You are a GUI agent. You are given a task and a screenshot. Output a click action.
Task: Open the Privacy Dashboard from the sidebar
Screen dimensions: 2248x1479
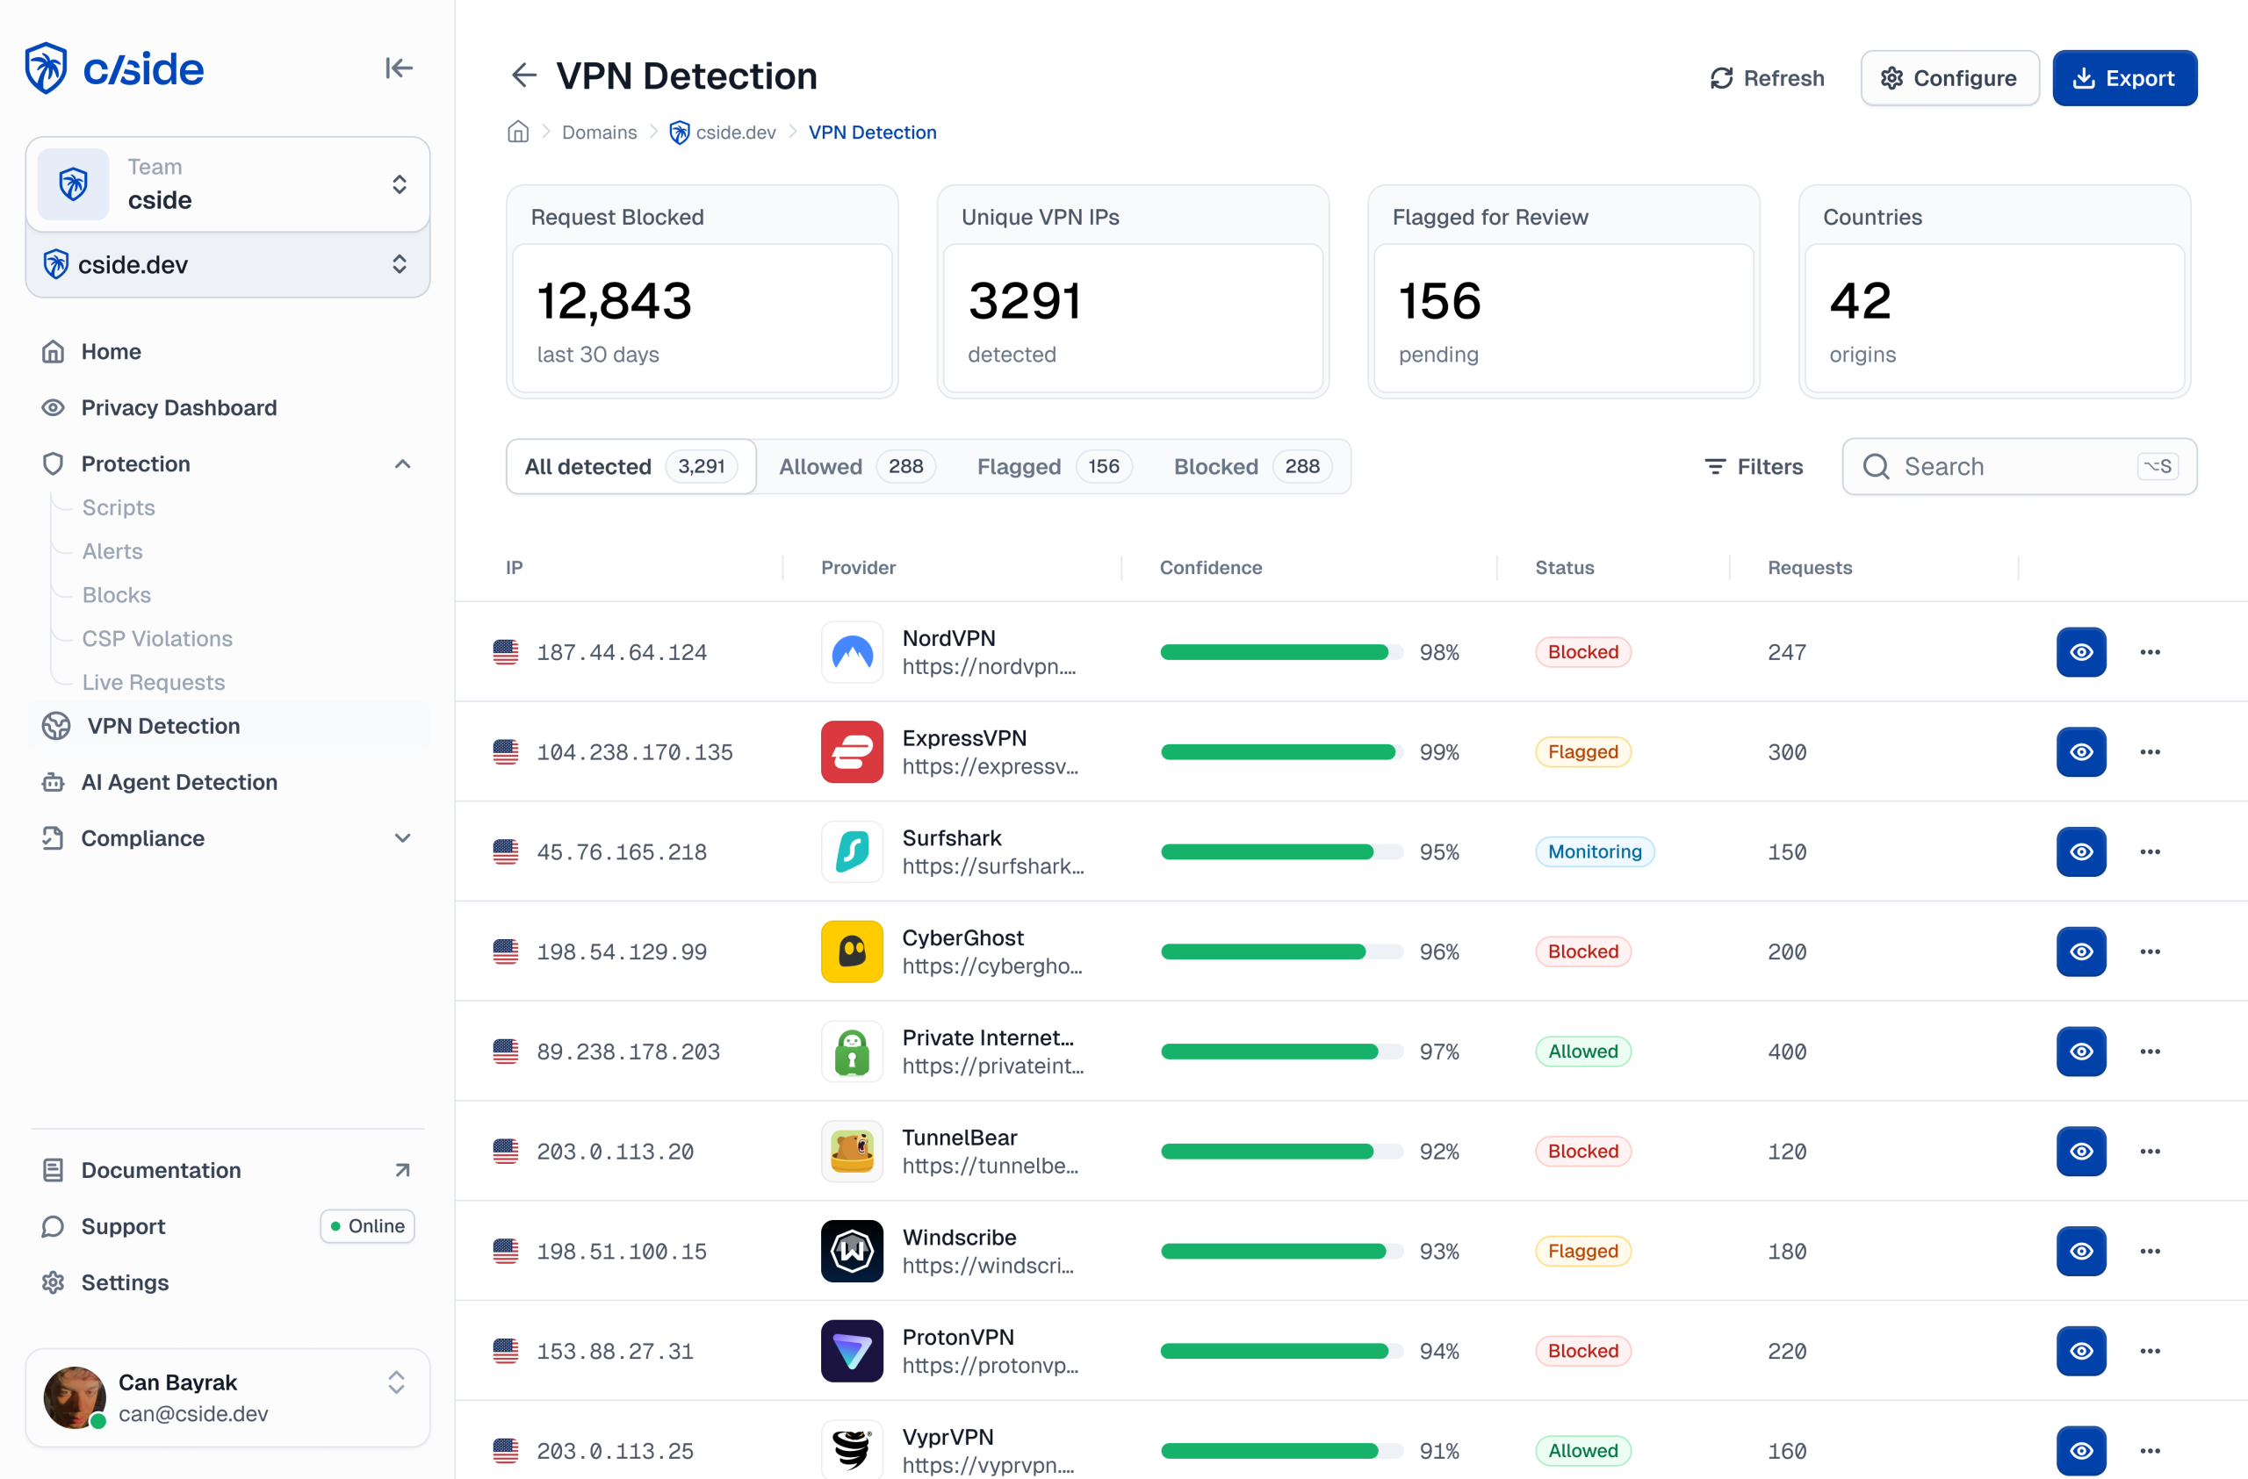pyautogui.click(x=177, y=406)
